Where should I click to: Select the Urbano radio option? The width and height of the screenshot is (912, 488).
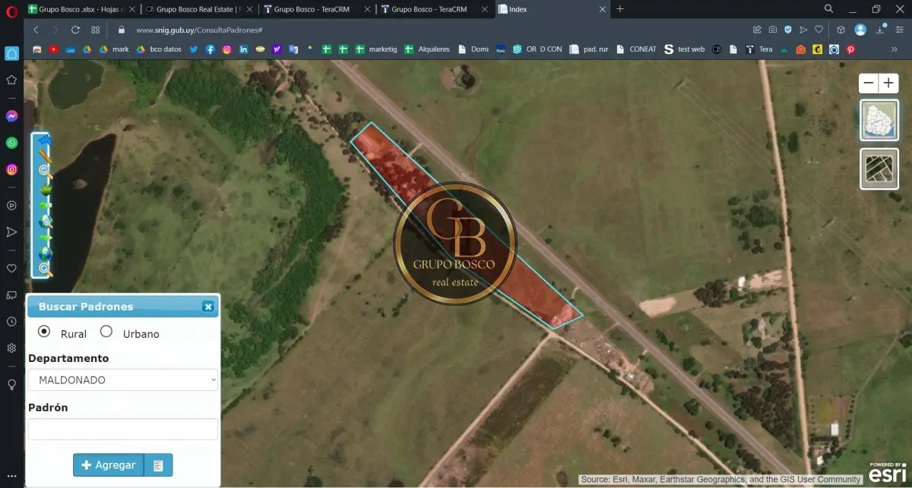106,332
